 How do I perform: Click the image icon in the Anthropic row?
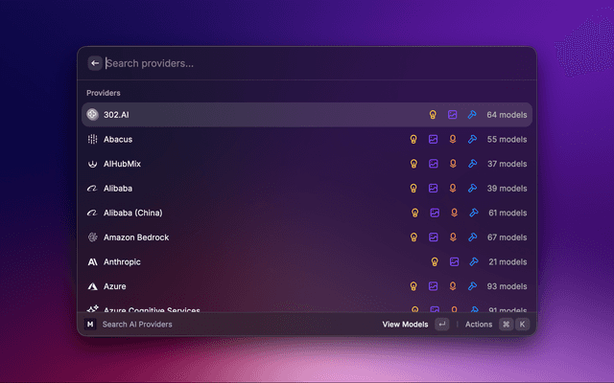tap(453, 261)
